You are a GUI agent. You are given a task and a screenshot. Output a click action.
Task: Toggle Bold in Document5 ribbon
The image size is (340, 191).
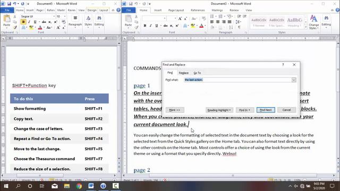click(x=23, y=22)
